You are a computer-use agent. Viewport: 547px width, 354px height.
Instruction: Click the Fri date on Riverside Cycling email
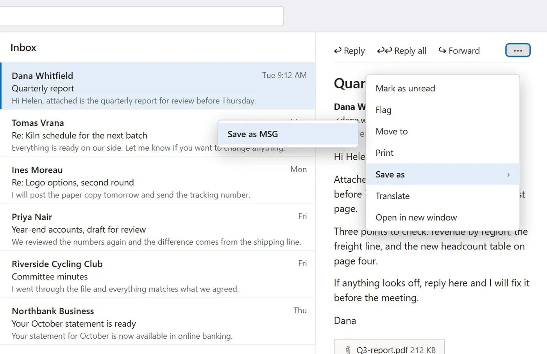[302, 263]
